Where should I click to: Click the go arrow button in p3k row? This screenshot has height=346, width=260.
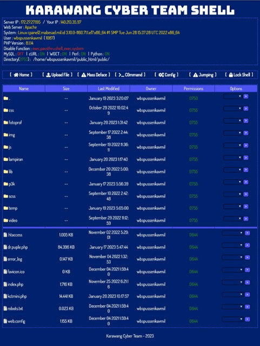[245, 182]
